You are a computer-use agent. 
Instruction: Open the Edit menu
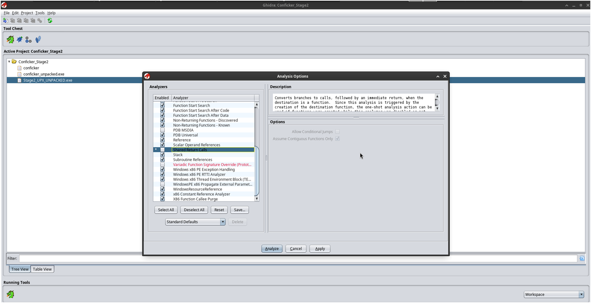15,13
